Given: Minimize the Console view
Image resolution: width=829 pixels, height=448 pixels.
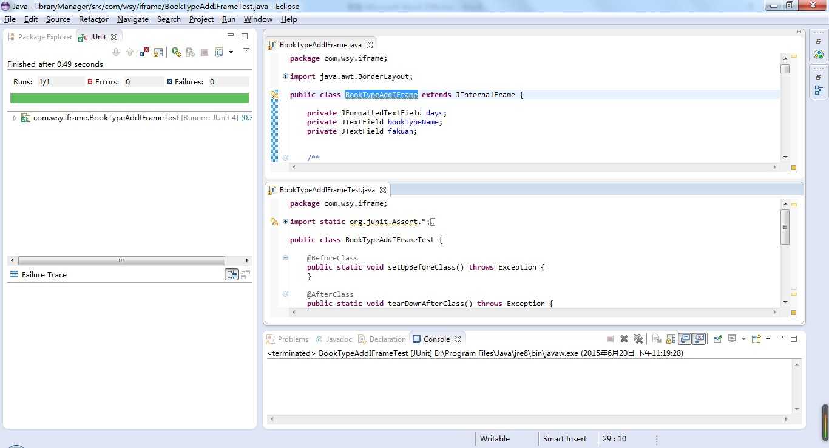Looking at the screenshot, I should [780, 338].
